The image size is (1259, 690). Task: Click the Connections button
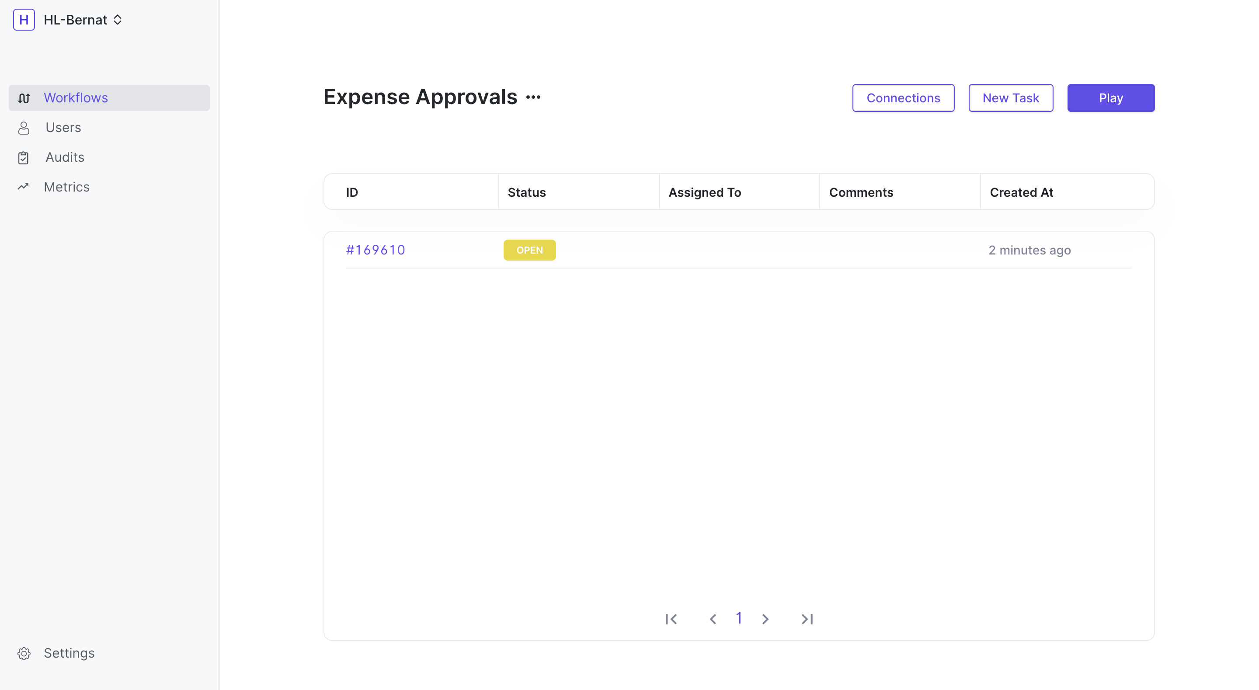coord(903,98)
